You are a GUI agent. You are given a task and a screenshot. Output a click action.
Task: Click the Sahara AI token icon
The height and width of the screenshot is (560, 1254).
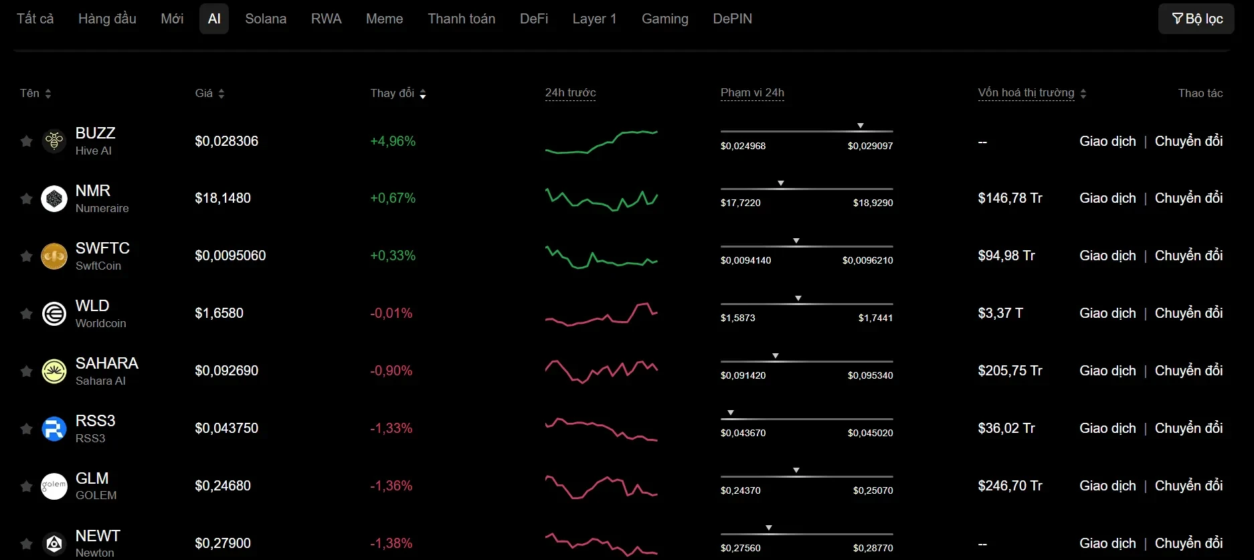54,371
